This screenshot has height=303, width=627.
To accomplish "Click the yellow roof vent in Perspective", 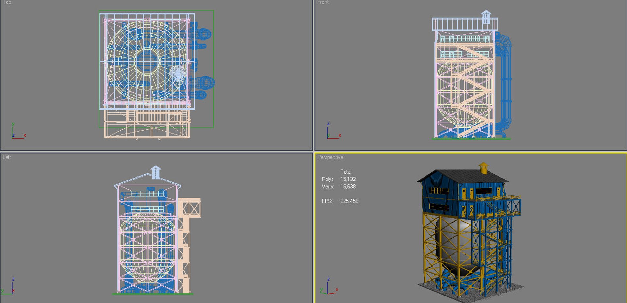I will pyautogui.click(x=483, y=168).
